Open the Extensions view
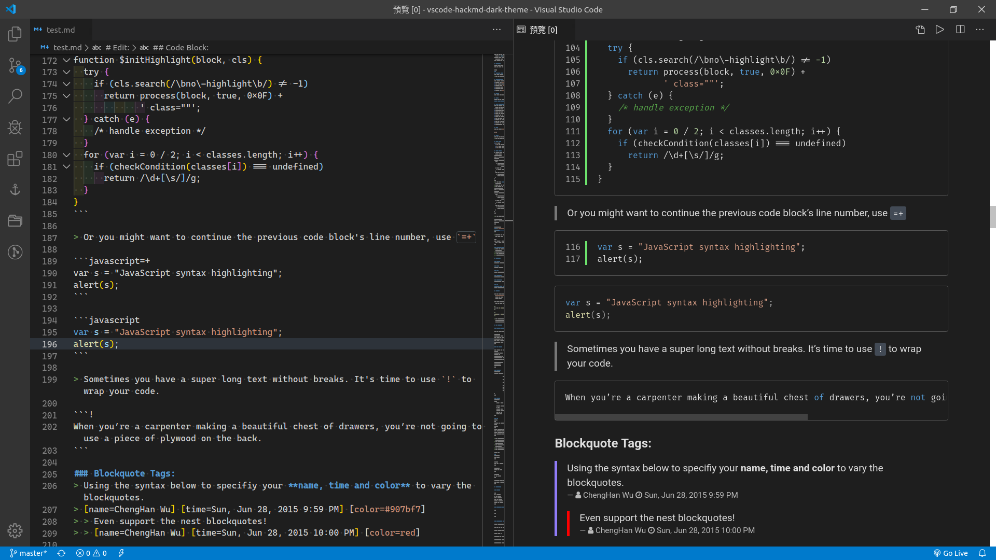Viewport: 996px width, 560px height. point(15,158)
